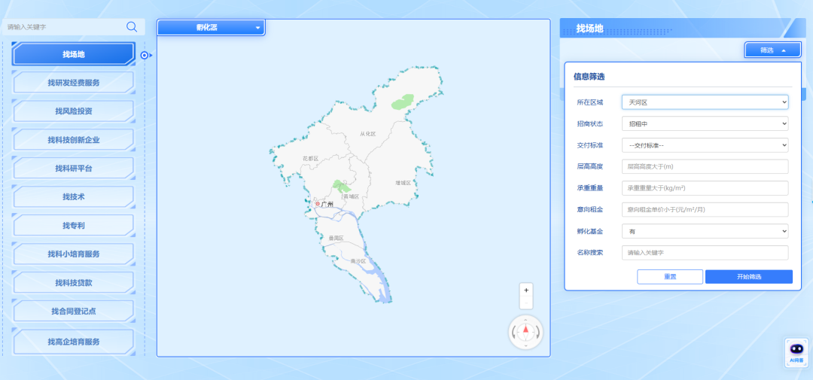Click the compass rotate left arrow
The image size is (813, 380).
tap(515, 333)
